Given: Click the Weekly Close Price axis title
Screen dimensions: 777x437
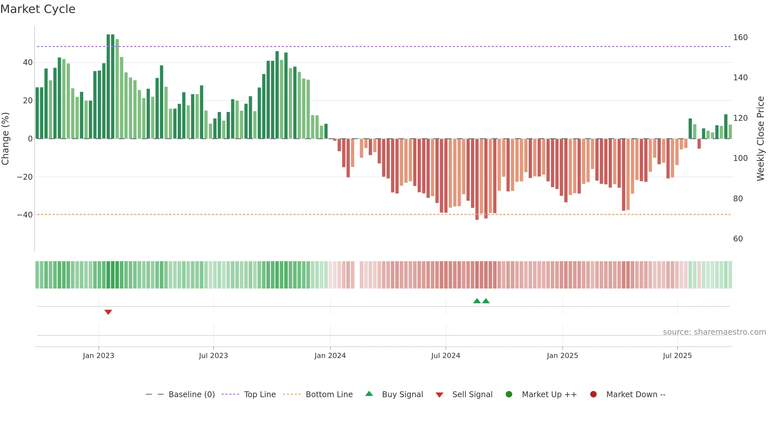Looking at the screenshot, I should tap(760, 139).
